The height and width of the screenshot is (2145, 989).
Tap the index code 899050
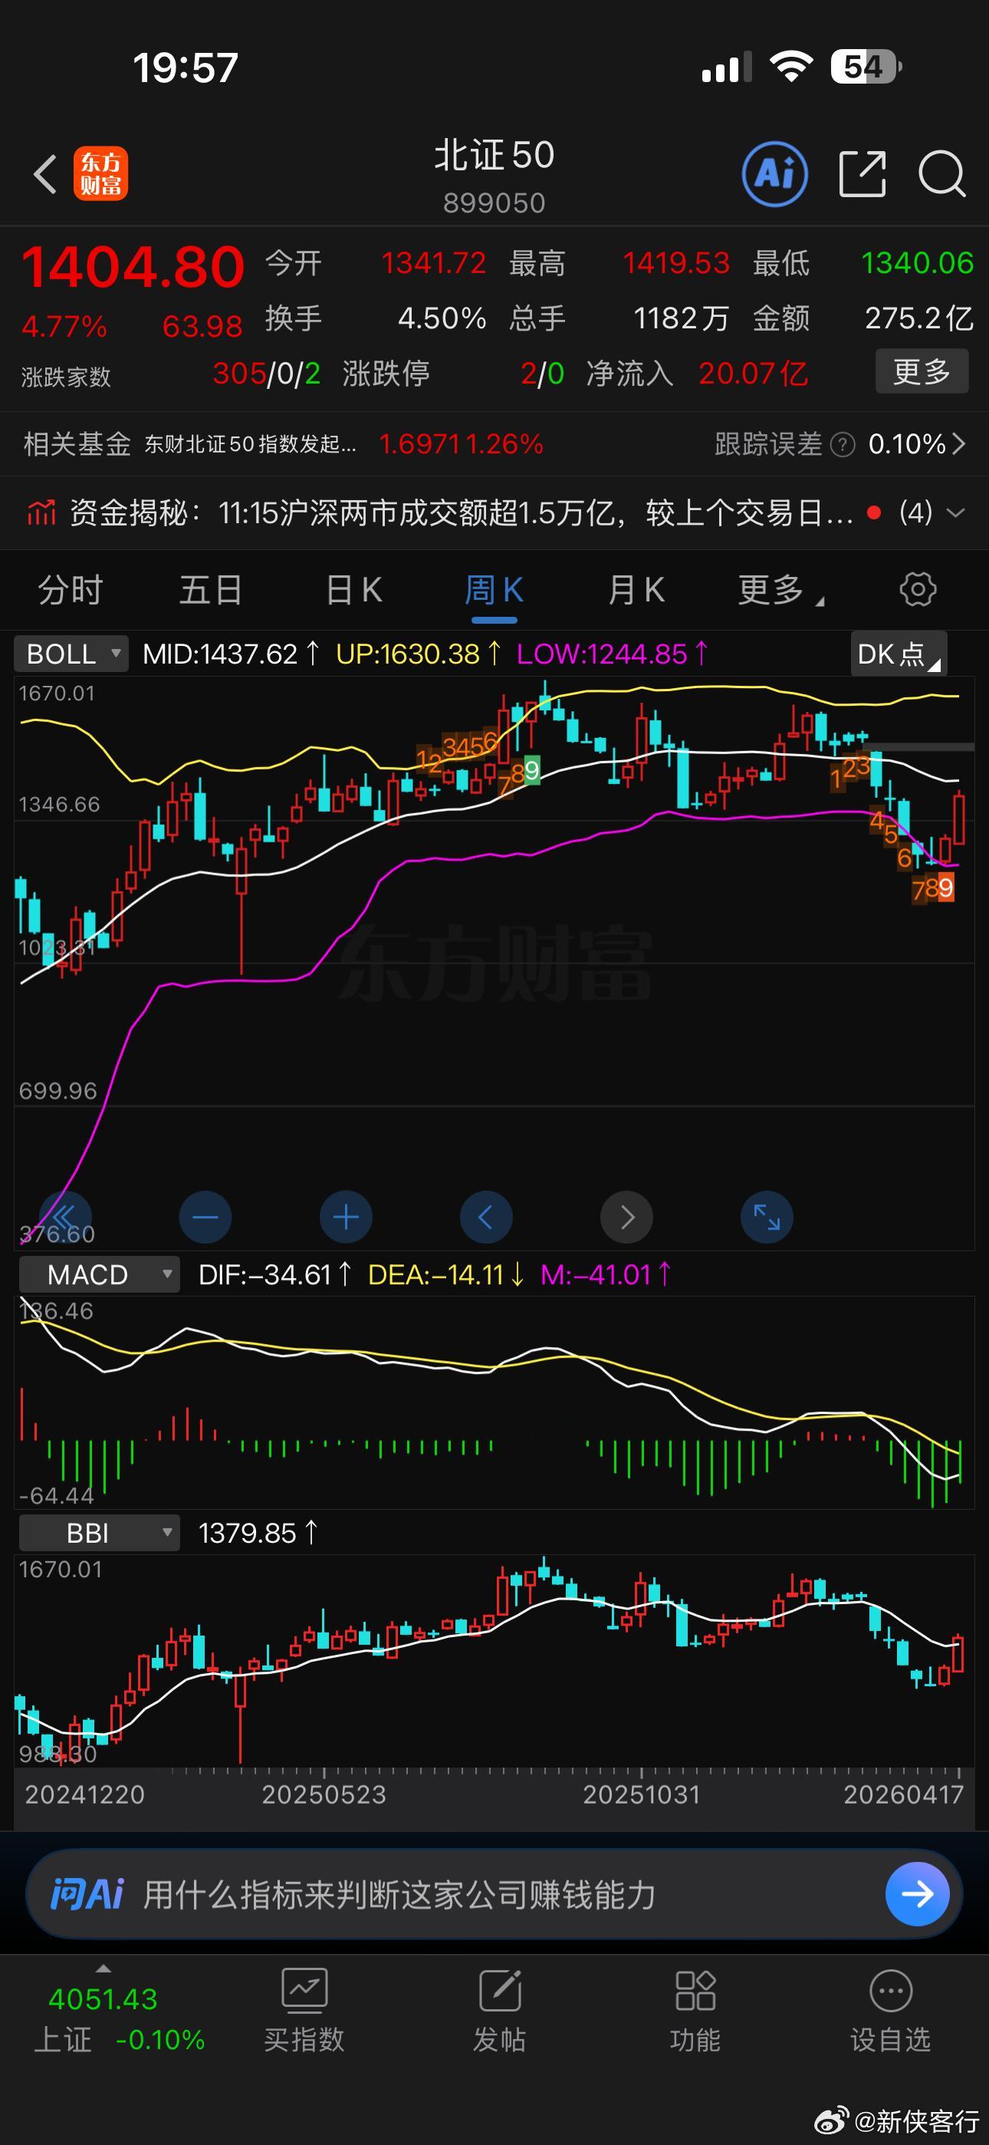pyautogui.click(x=494, y=203)
